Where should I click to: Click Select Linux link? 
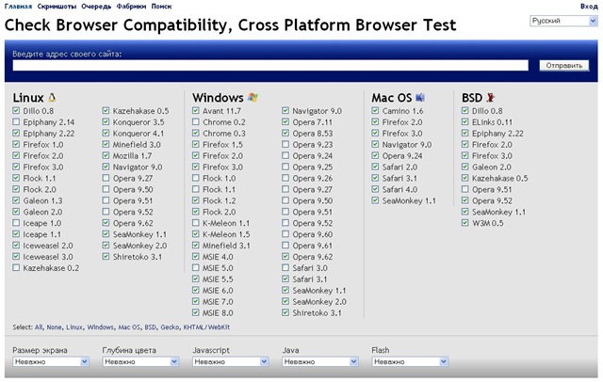(x=74, y=327)
